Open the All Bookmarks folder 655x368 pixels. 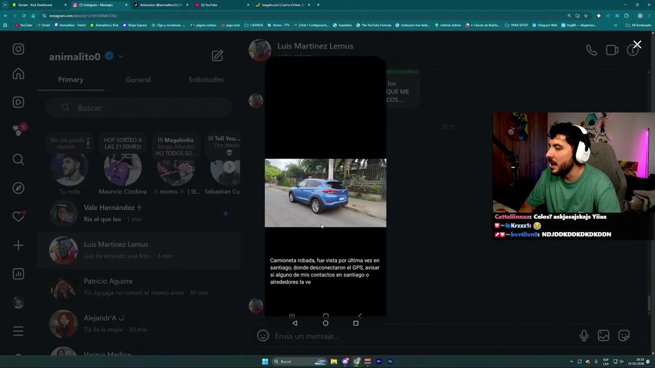(638, 25)
